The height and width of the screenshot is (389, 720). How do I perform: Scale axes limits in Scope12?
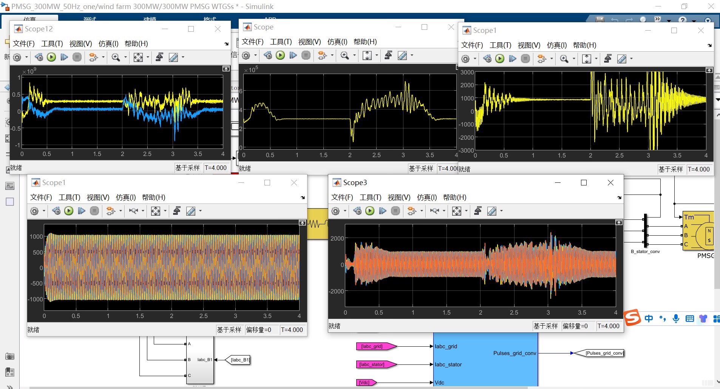coord(138,57)
